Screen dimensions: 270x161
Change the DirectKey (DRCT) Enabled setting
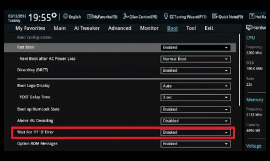[x=196, y=71]
